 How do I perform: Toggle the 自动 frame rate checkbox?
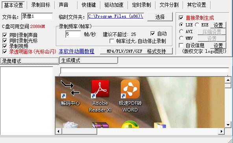coord(153,33)
